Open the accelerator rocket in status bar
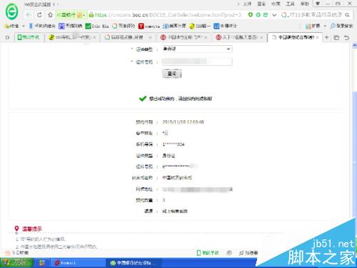The width and height of the screenshot is (357, 268). click(x=248, y=253)
